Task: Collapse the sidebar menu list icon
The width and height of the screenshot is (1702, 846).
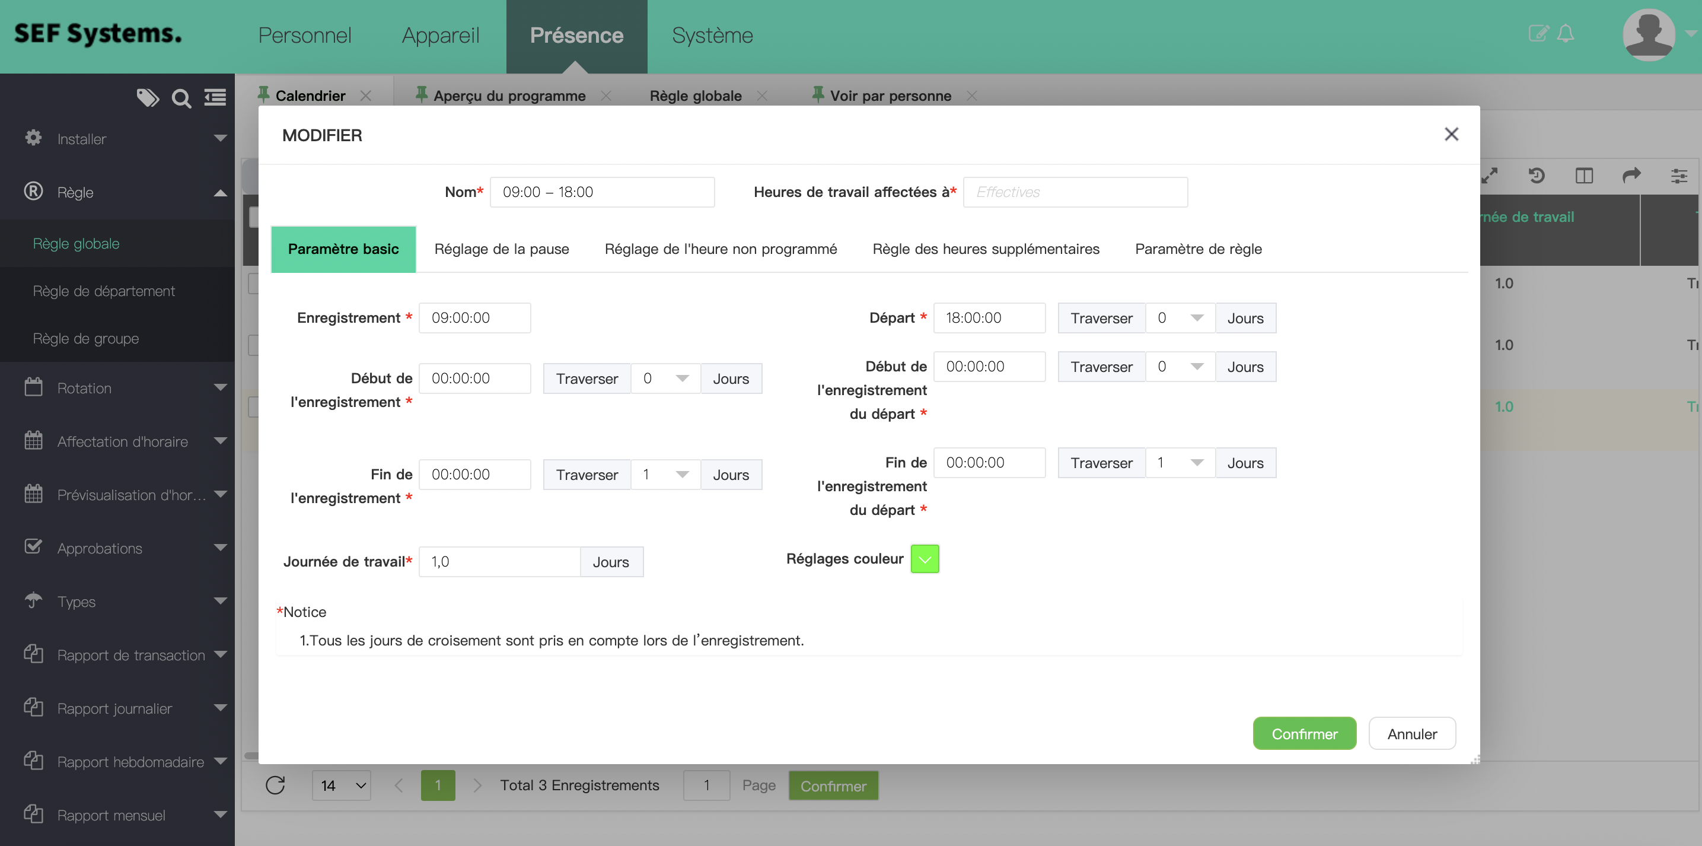Action: click(215, 98)
